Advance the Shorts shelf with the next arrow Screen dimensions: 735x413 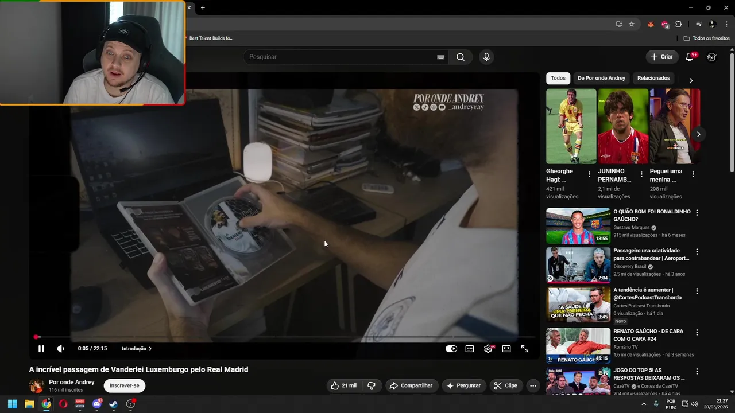pyautogui.click(x=698, y=134)
